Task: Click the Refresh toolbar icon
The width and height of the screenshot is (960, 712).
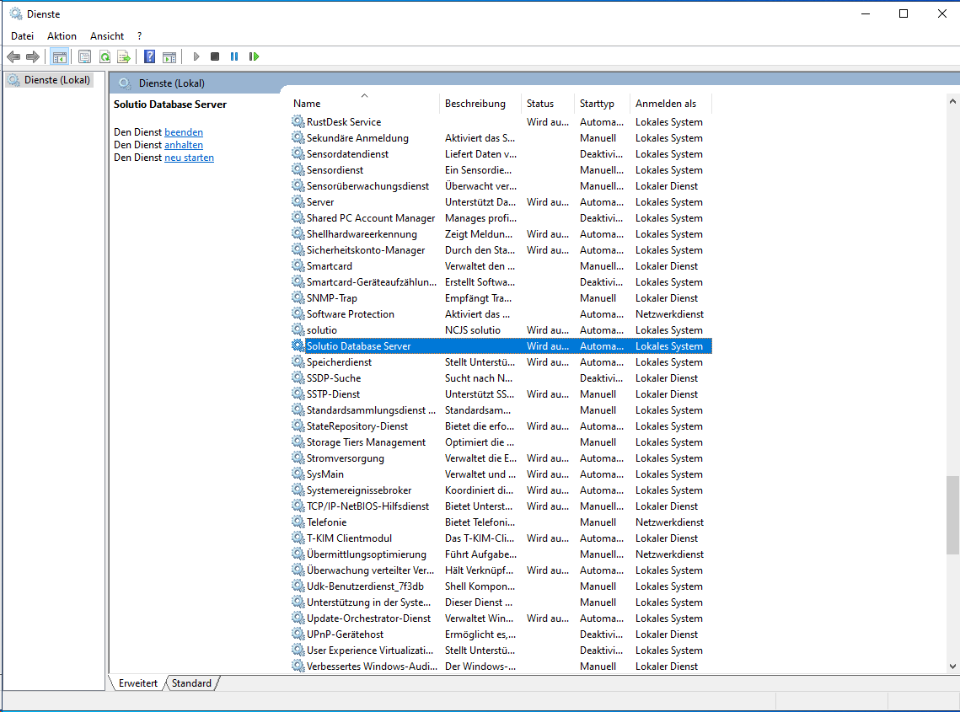Action: tap(105, 56)
